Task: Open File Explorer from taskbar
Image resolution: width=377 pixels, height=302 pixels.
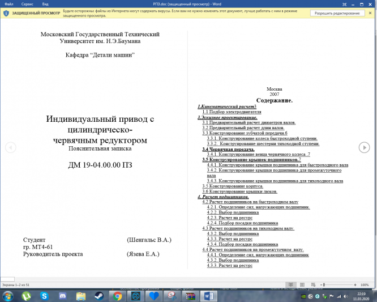Action: click(x=81, y=296)
